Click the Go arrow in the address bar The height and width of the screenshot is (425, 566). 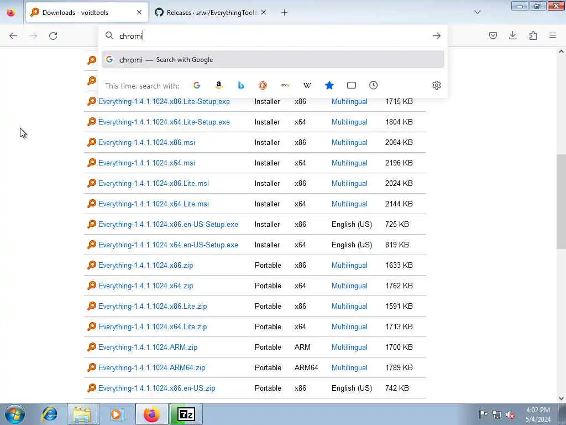tap(437, 36)
